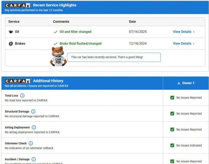This screenshot has width=209, height=164.
Task: Click the green check box for Structural Damage
Action: [x=172, y=113]
